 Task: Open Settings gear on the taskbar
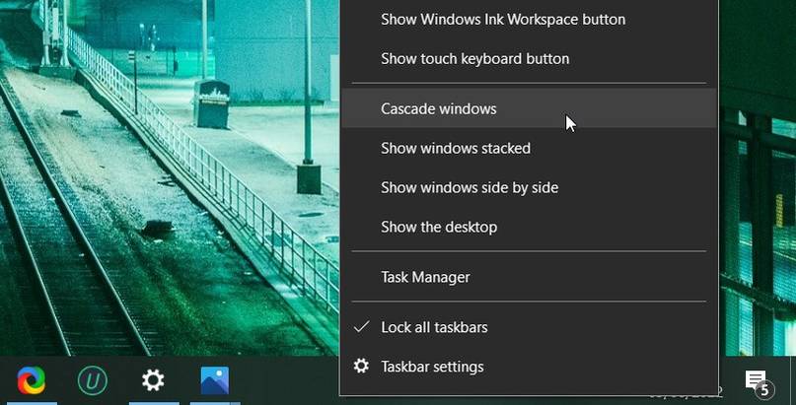tap(153, 380)
